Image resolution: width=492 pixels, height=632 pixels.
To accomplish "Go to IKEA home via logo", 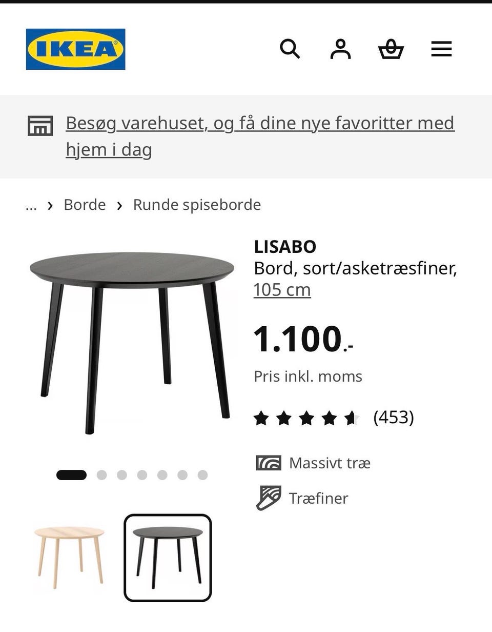I will (x=76, y=49).
